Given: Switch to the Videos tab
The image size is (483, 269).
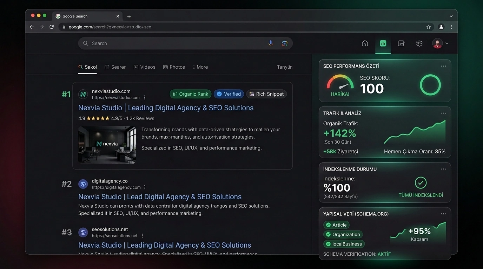Looking at the screenshot, I should [x=145, y=67].
